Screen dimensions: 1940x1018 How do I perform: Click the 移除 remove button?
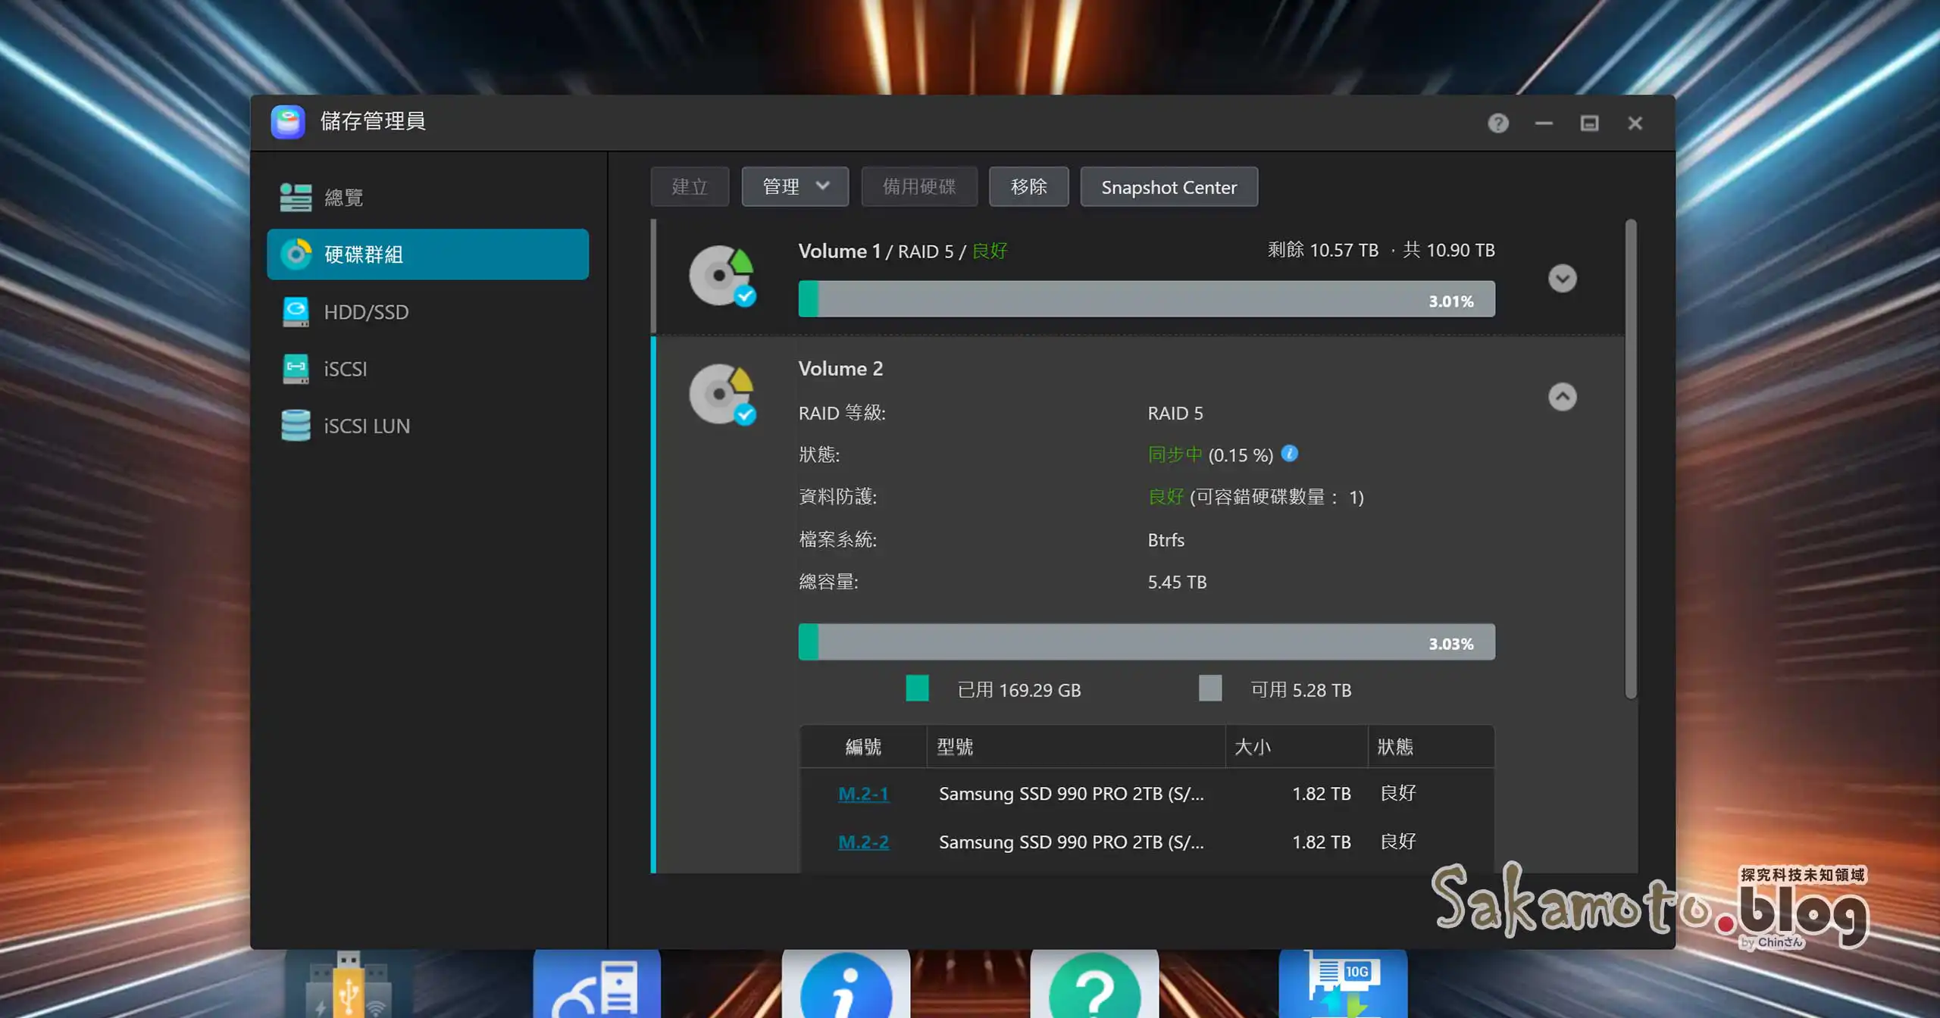[x=1028, y=186]
